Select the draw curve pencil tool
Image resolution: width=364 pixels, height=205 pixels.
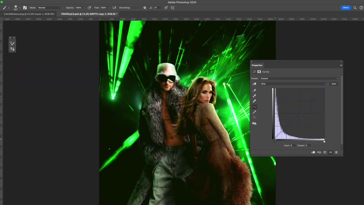(x=254, y=112)
